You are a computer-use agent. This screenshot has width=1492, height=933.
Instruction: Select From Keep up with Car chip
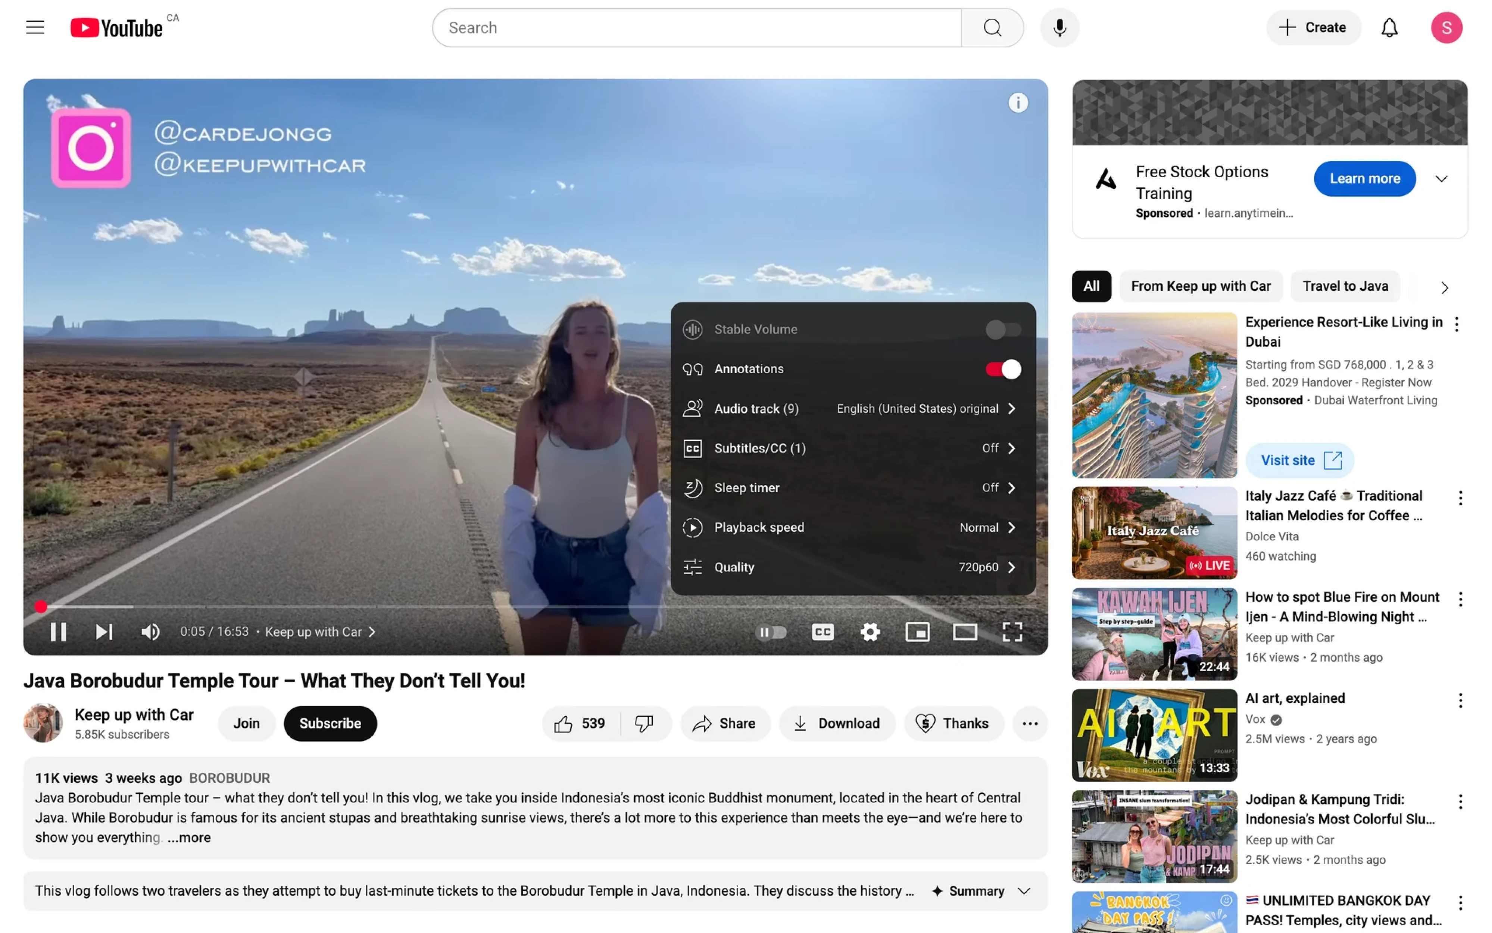click(x=1200, y=286)
